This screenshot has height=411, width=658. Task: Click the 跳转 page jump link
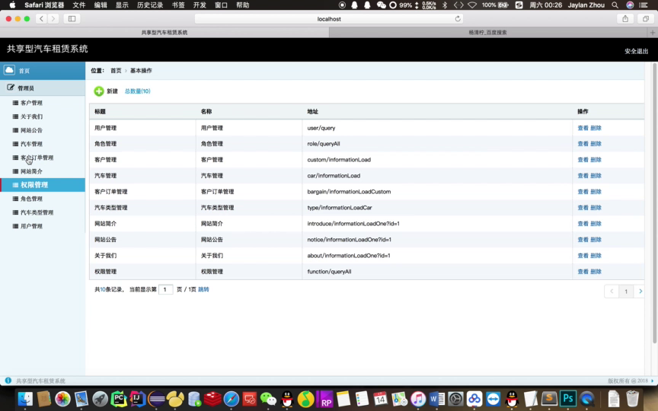203,289
